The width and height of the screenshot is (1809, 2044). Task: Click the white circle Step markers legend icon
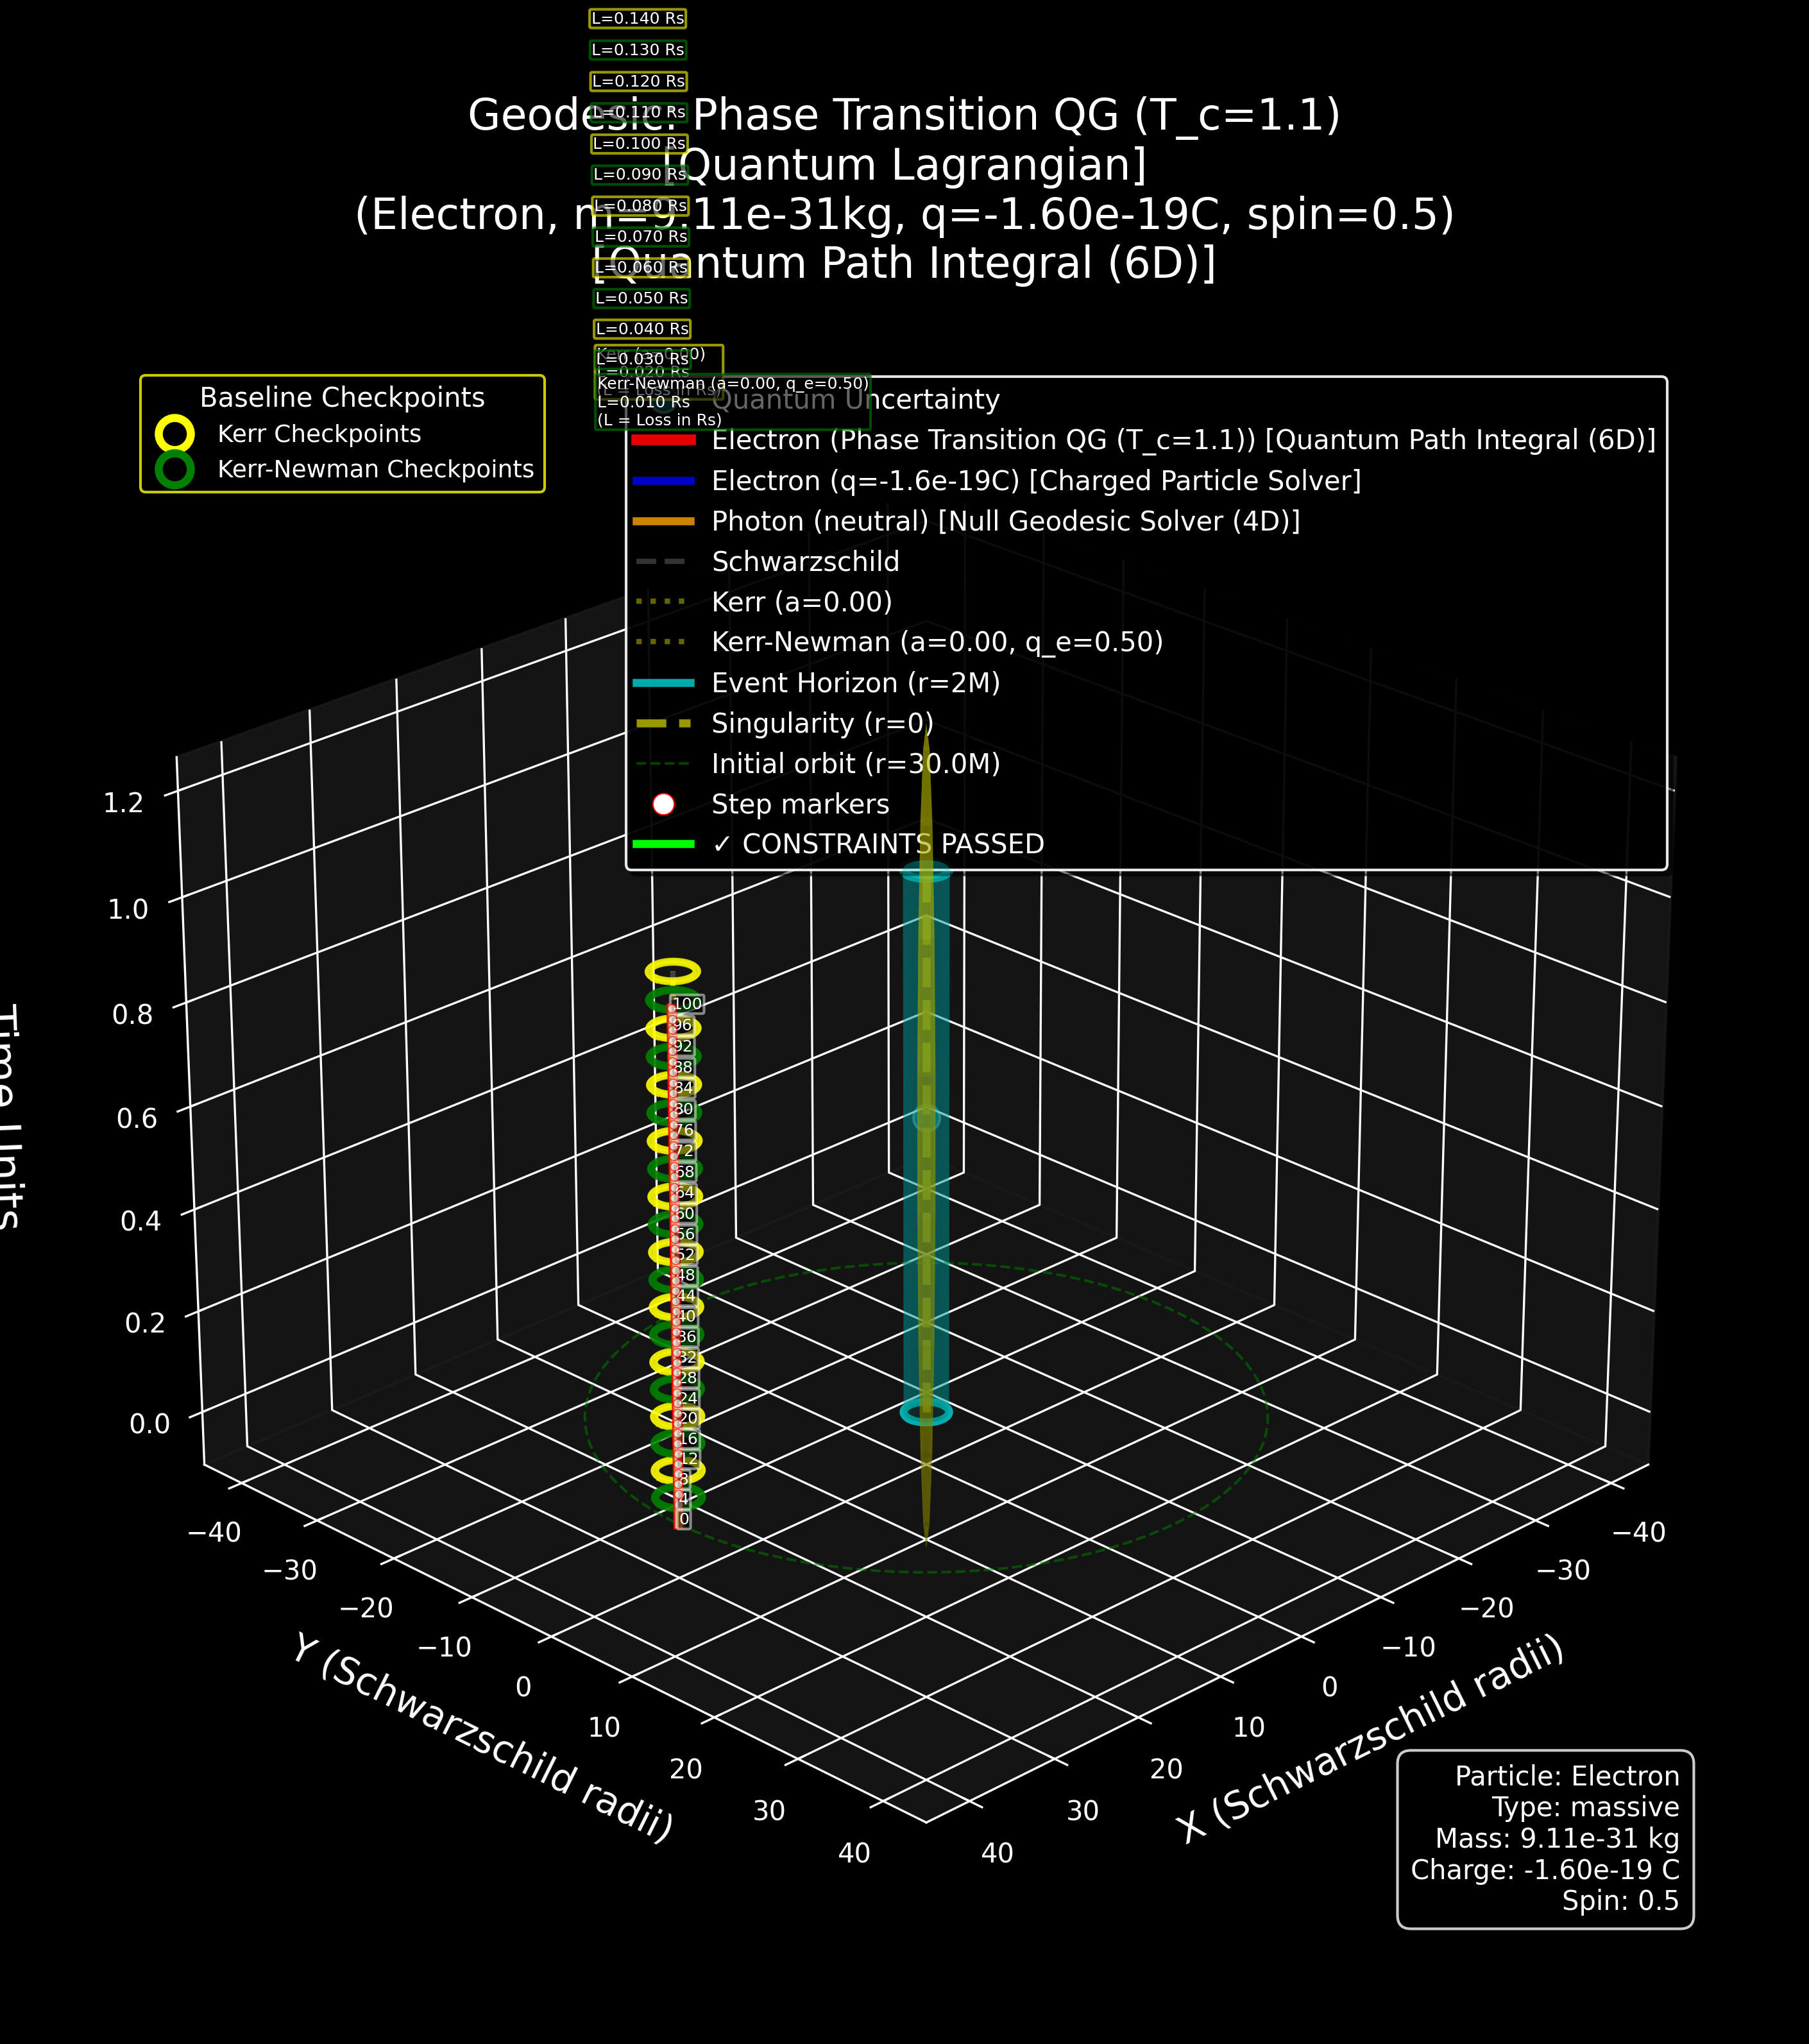[x=663, y=804]
